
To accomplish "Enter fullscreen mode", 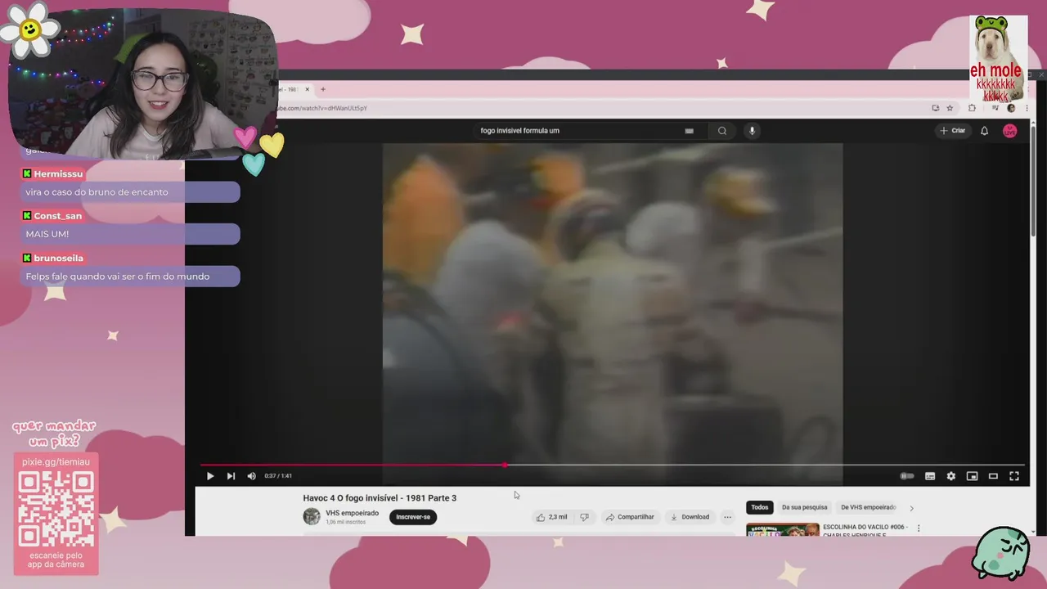I will (1014, 476).
